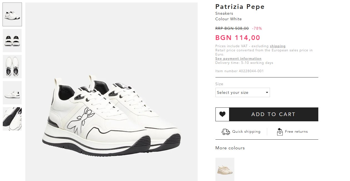The width and height of the screenshot is (350, 181).
Task: Open the Select your size dropdown
Action: (x=242, y=92)
